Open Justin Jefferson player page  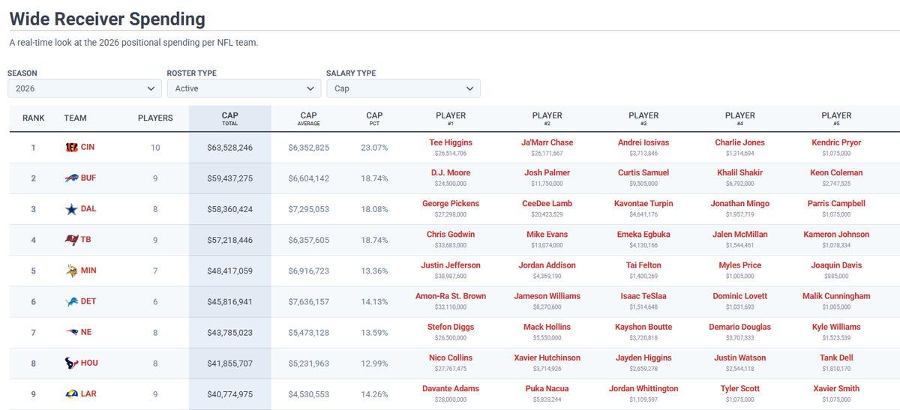451,265
